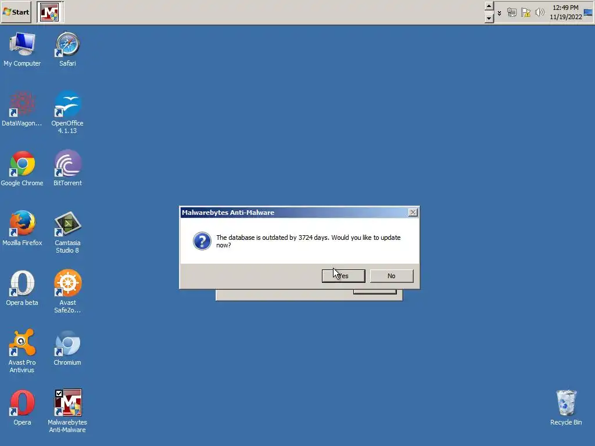Click No to skip database update
The image size is (595, 446).
(392, 276)
